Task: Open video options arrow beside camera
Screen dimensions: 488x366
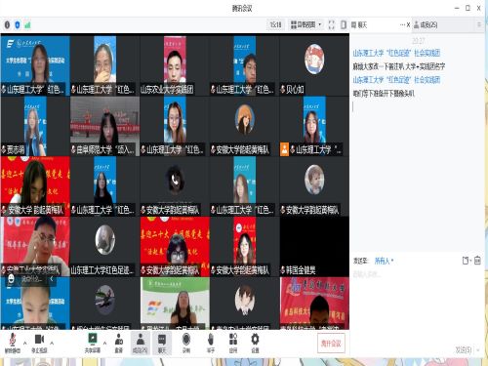Action: [52, 343]
